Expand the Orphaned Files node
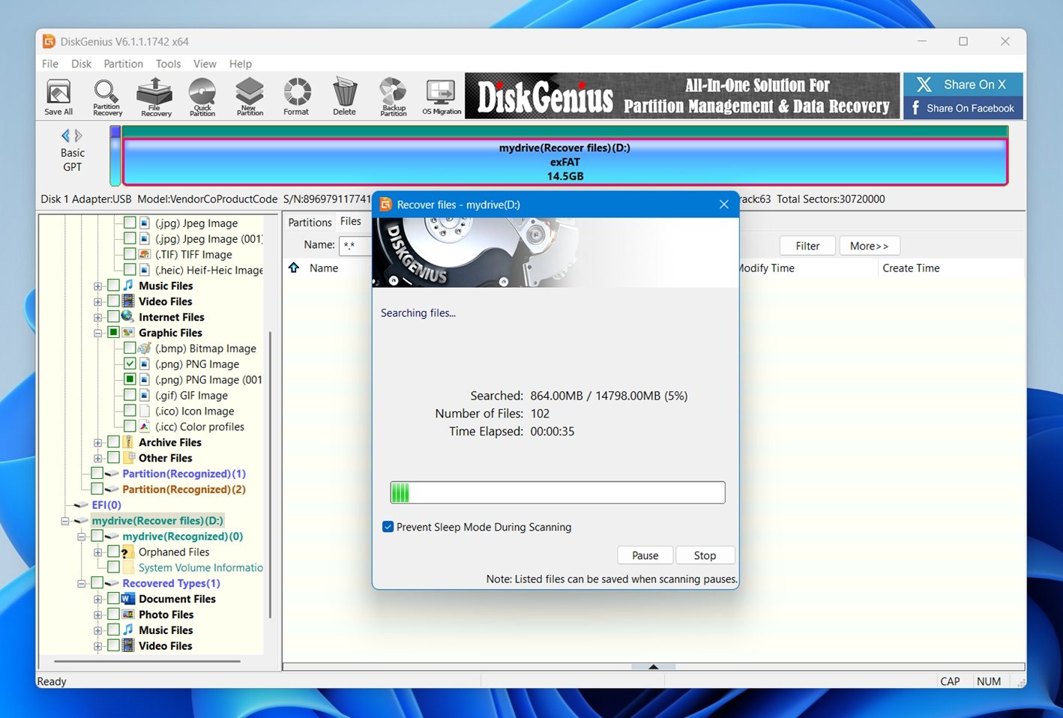The image size is (1063, 718). pos(97,552)
